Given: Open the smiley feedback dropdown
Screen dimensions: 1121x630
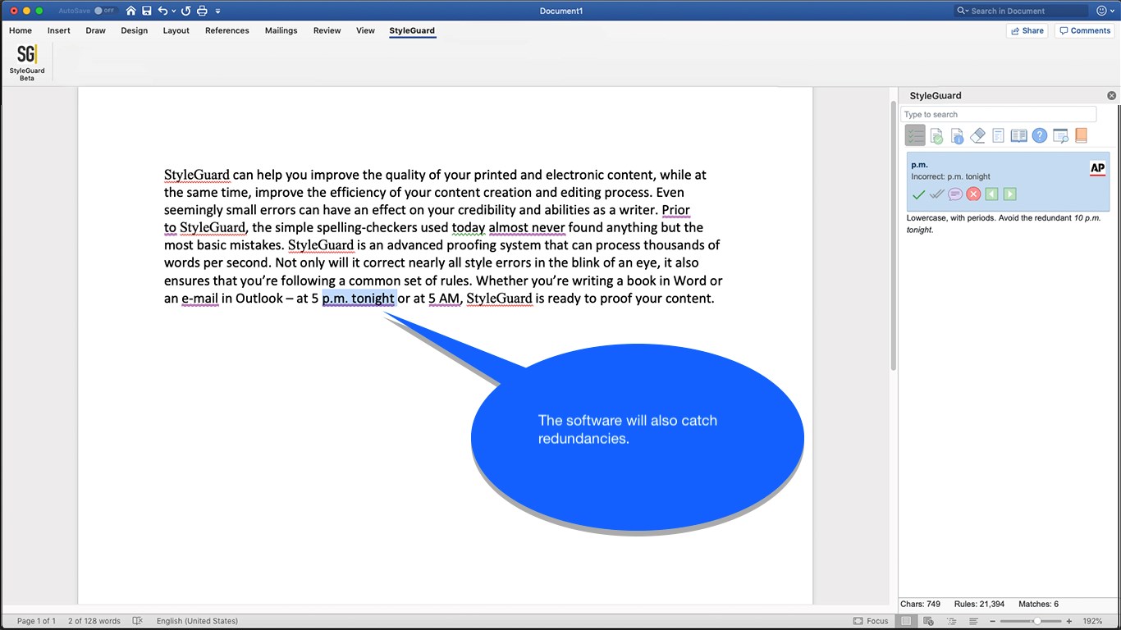Looking at the screenshot, I should (1105, 11).
